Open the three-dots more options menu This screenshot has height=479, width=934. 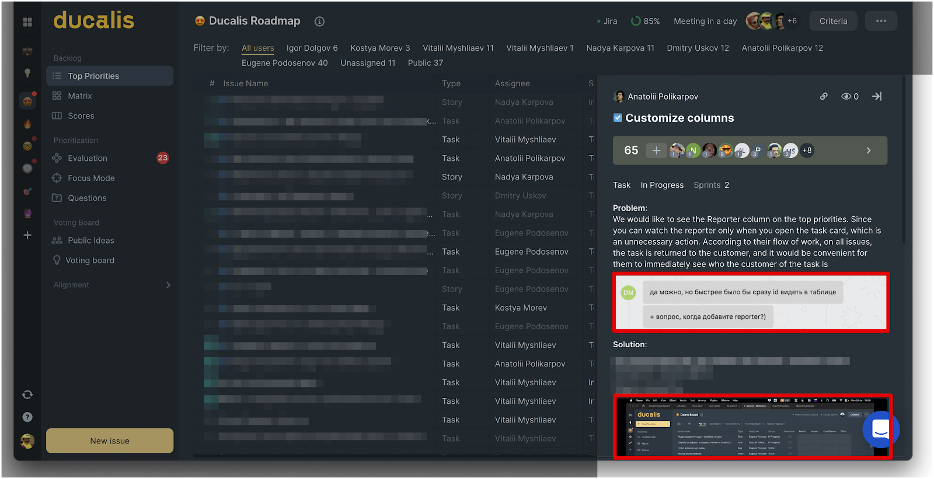pos(881,21)
